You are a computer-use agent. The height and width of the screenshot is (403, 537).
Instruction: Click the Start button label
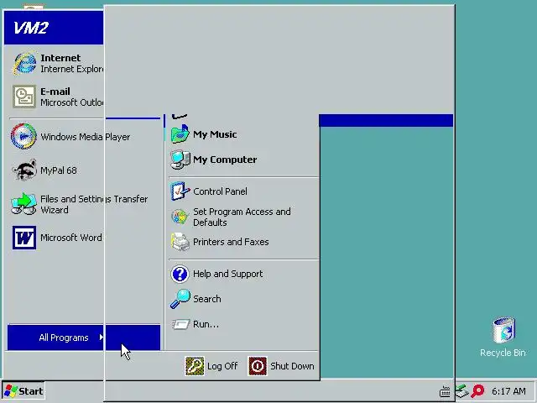click(x=30, y=391)
